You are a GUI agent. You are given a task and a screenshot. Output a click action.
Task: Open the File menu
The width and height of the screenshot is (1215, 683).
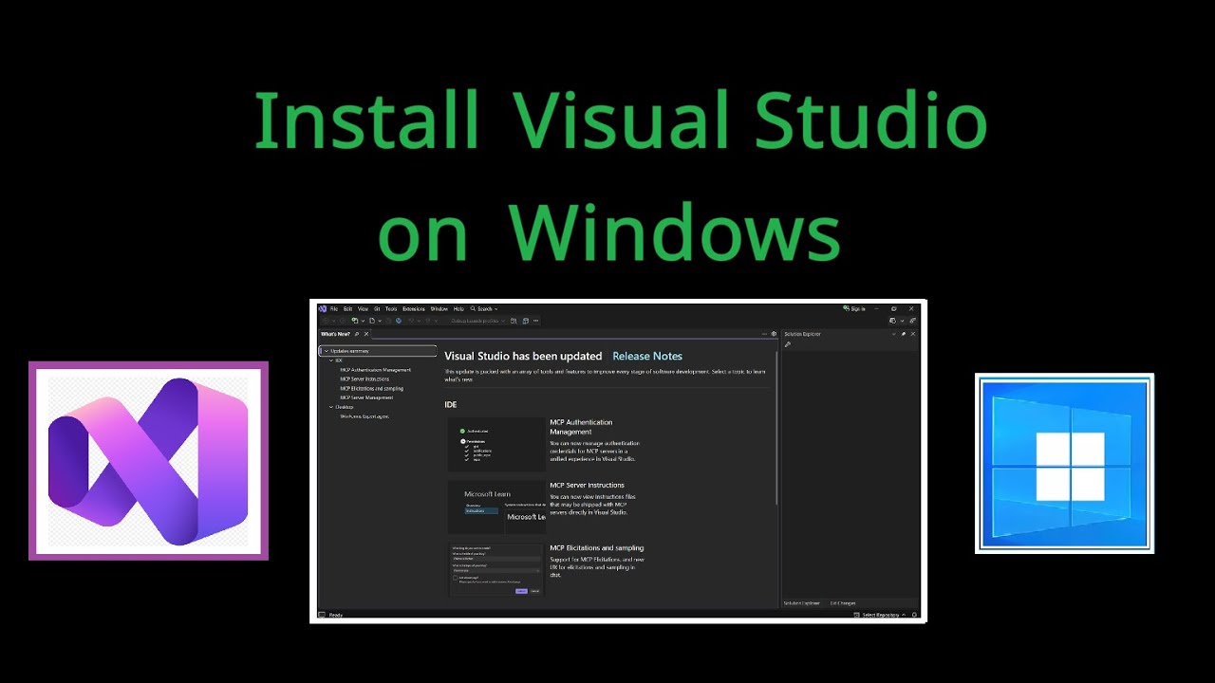[334, 308]
